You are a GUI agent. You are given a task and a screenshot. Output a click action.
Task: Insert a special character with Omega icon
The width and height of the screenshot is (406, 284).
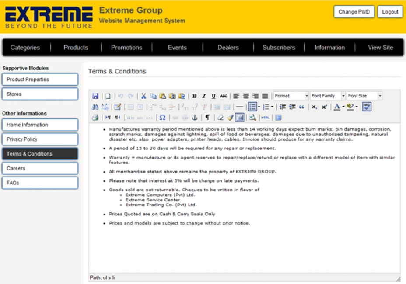tap(162, 118)
